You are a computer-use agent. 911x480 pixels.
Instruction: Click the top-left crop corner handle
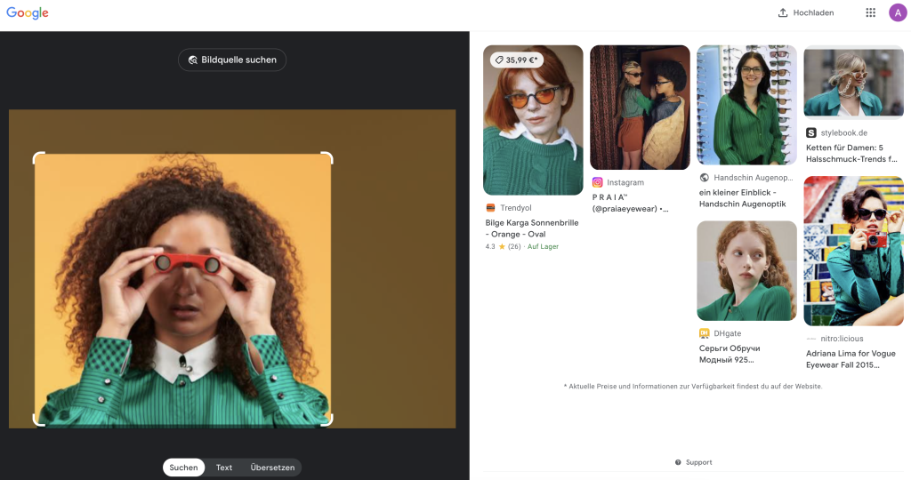[x=37, y=156]
